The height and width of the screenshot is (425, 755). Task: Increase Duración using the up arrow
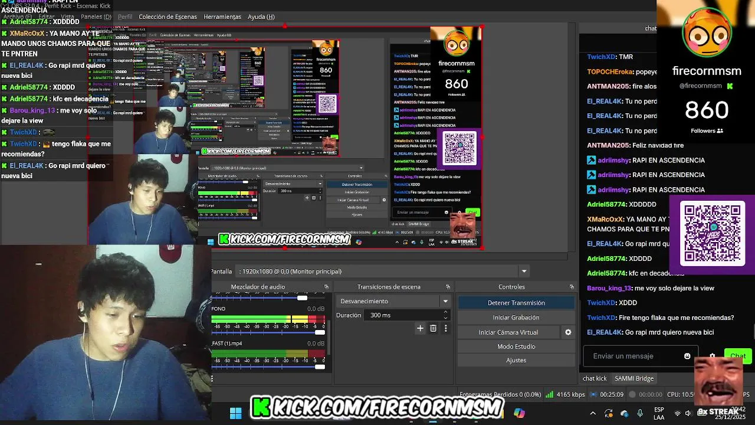click(x=445, y=312)
